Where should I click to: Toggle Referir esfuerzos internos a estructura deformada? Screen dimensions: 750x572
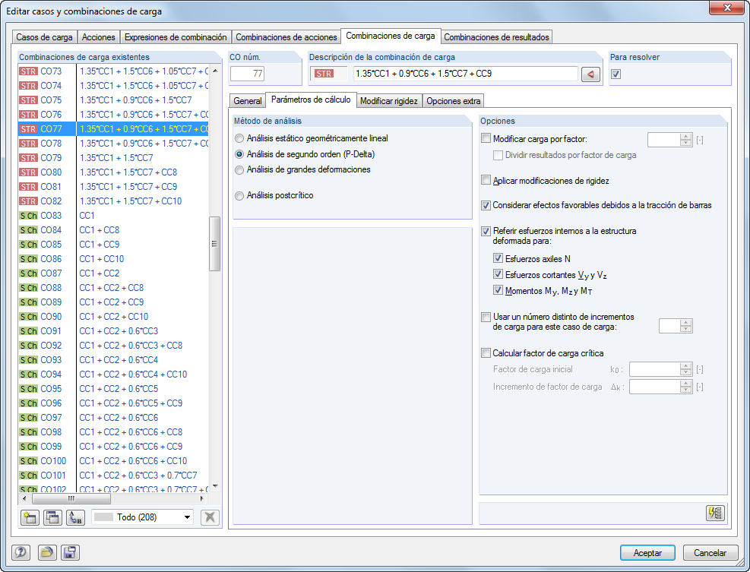tap(486, 231)
